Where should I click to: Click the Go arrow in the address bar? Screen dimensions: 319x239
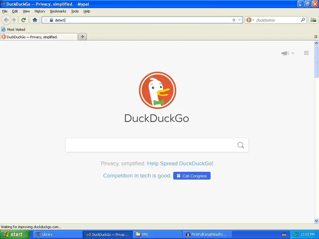[234, 20]
